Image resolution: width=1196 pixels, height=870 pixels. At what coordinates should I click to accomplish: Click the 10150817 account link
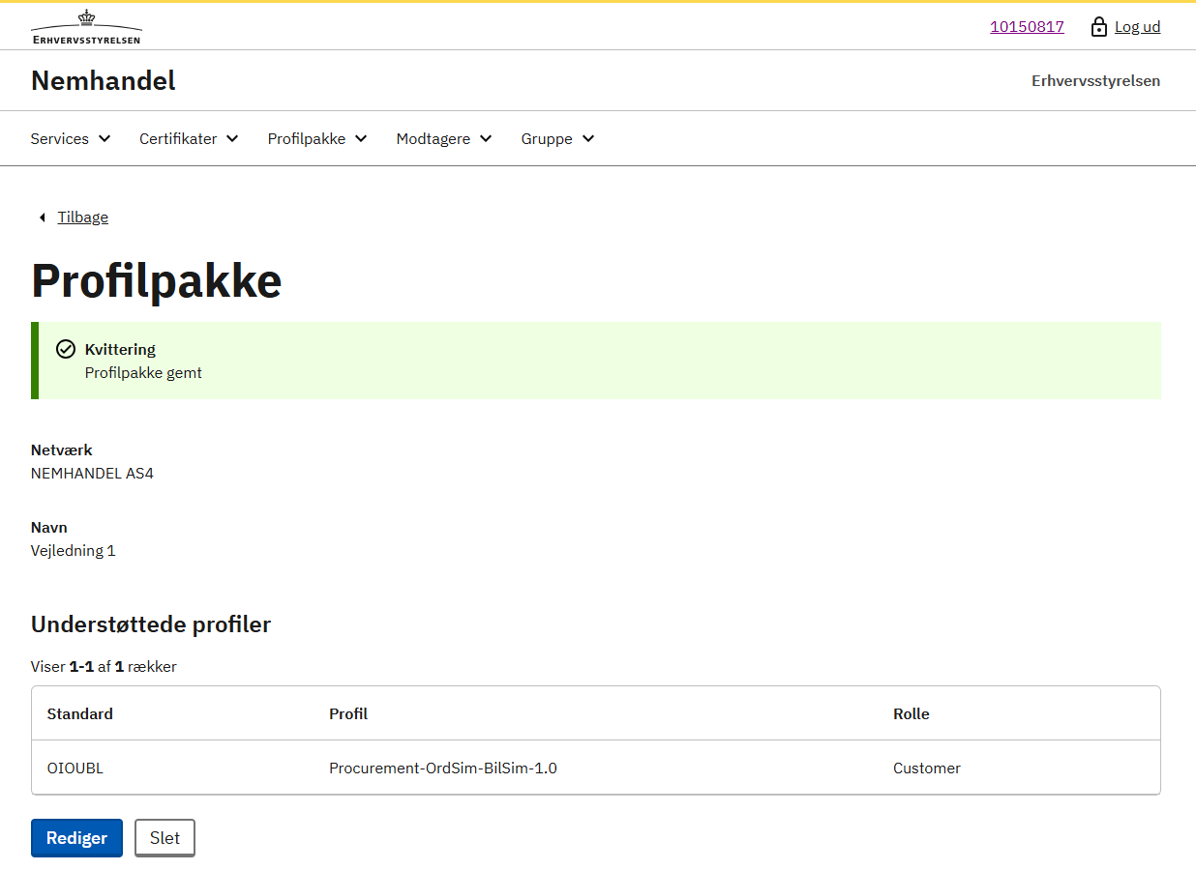[1027, 27]
